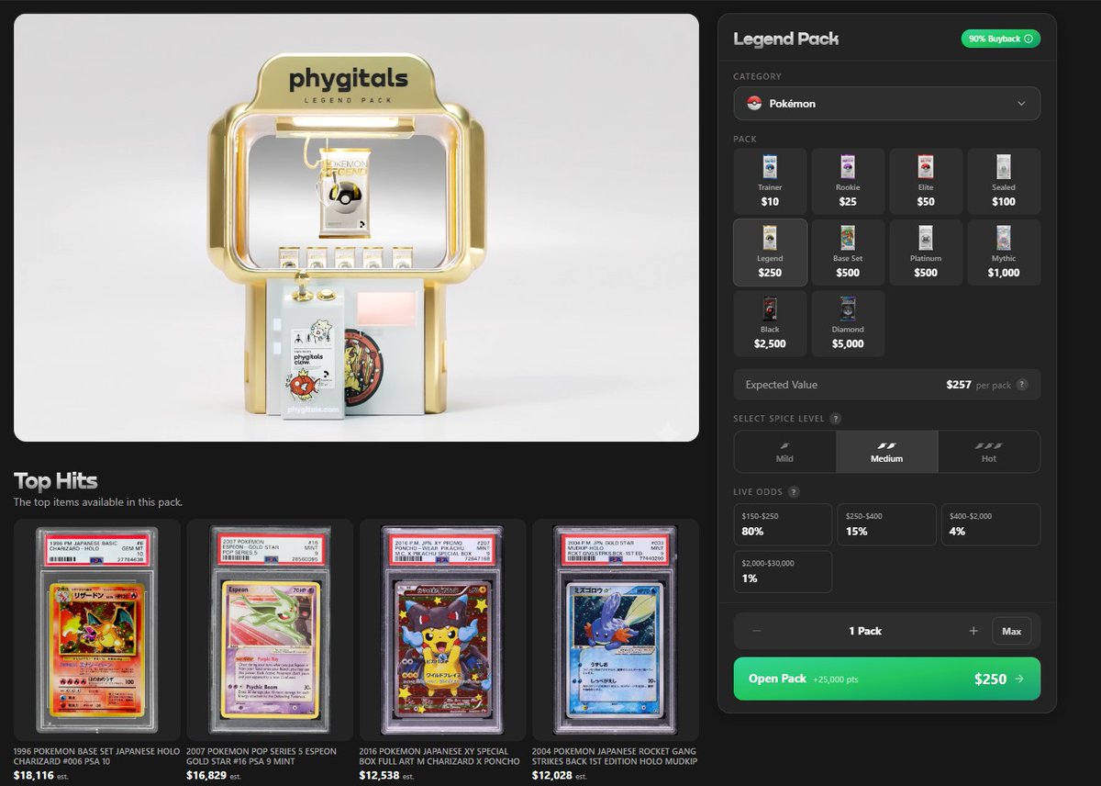The width and height of the screenshot is (1101, 786).
Task: Click the $250-$400 15% odds box
Action: (886, 524)
